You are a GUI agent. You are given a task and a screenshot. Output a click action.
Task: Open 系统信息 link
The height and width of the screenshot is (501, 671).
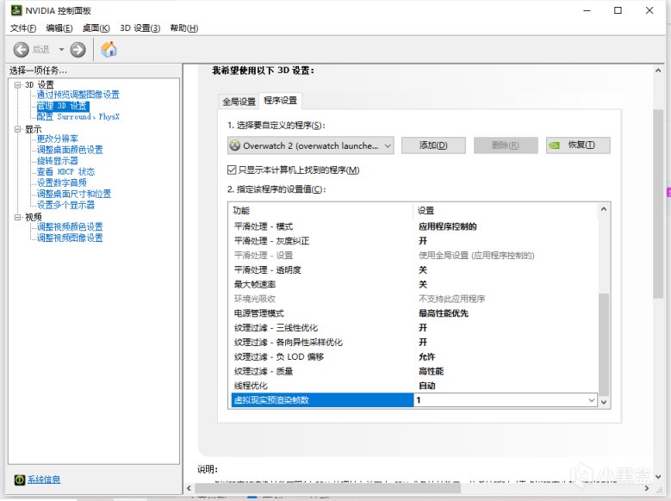[44, 479]
